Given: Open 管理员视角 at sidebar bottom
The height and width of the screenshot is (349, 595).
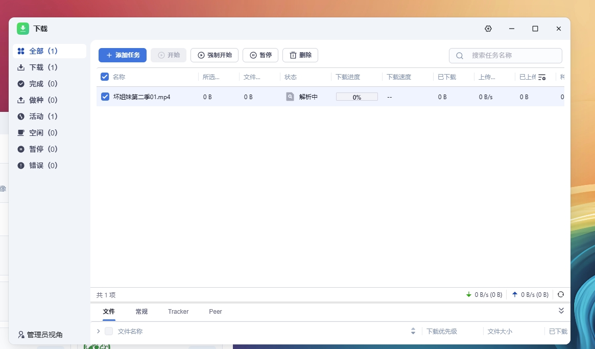Looking at the screenshot, I should 40,335.
